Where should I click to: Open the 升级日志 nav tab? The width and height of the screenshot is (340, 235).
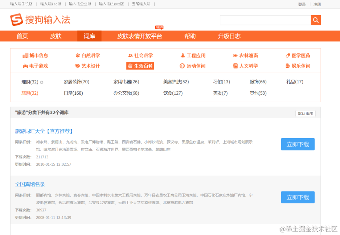point(229,36)
